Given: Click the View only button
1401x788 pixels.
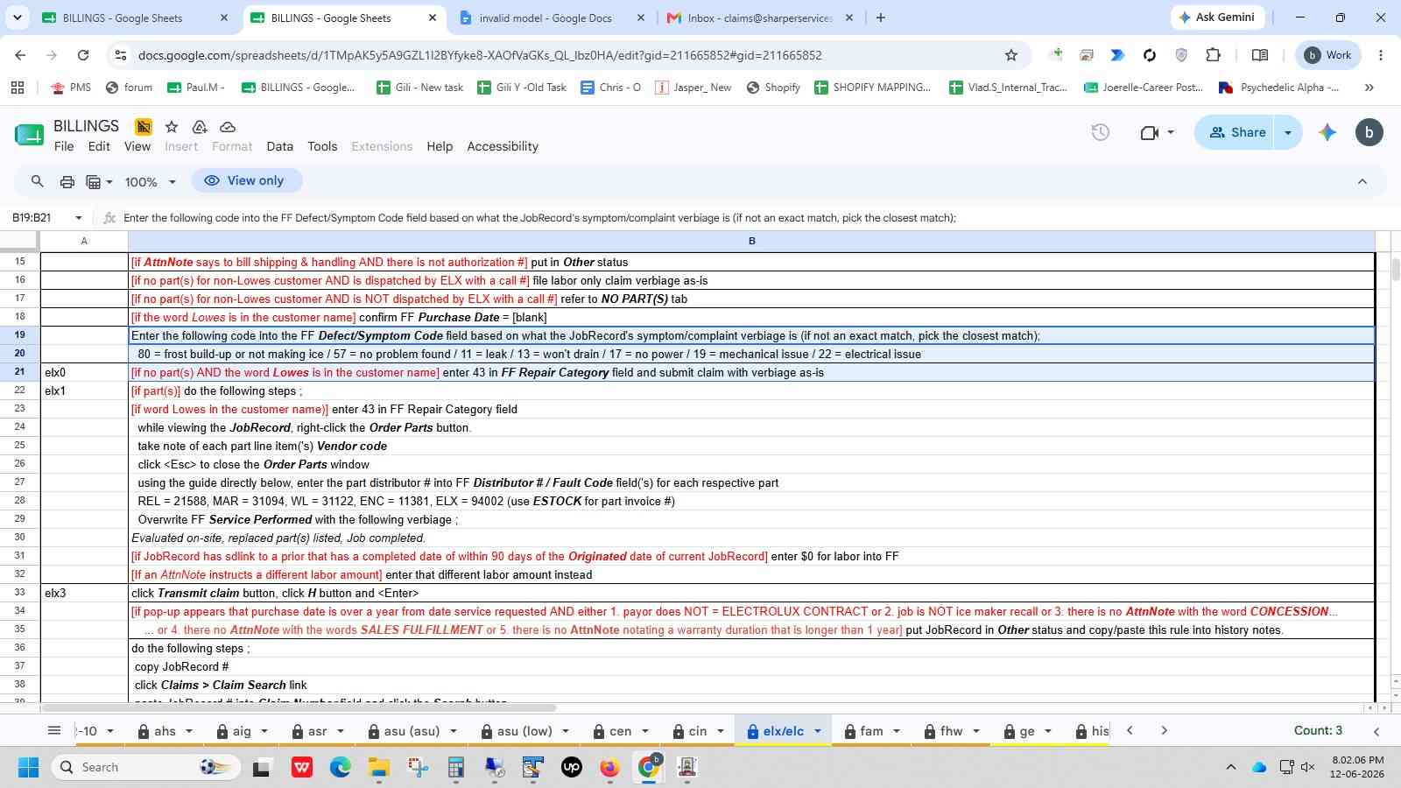Looking at the screenshot, I should point(247,180).
